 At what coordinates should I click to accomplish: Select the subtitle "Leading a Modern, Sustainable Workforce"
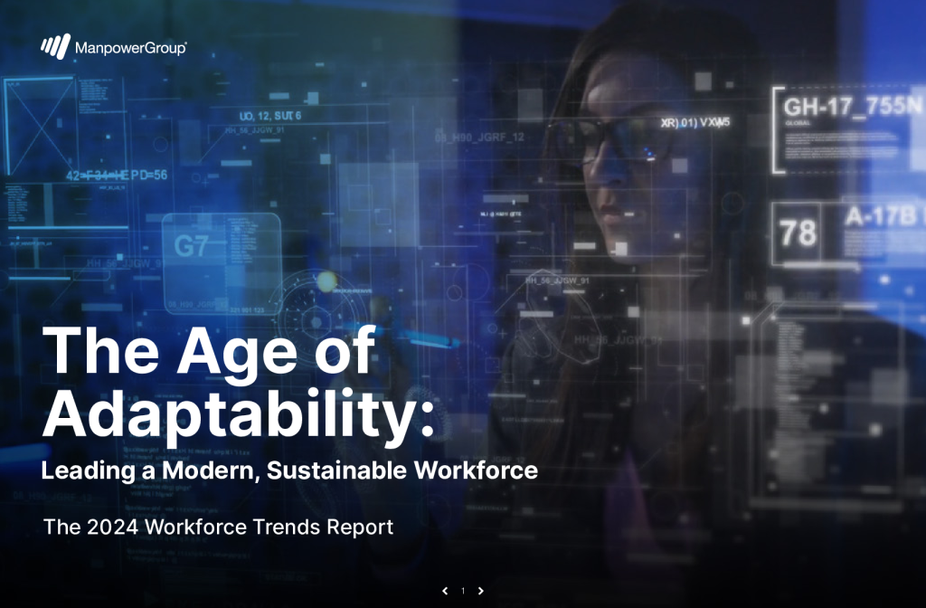point(289,470)
